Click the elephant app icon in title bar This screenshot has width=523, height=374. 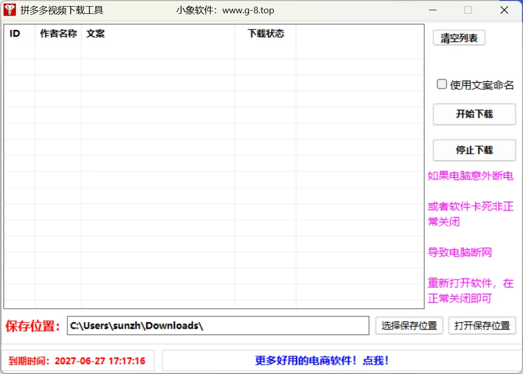[10, 10]
